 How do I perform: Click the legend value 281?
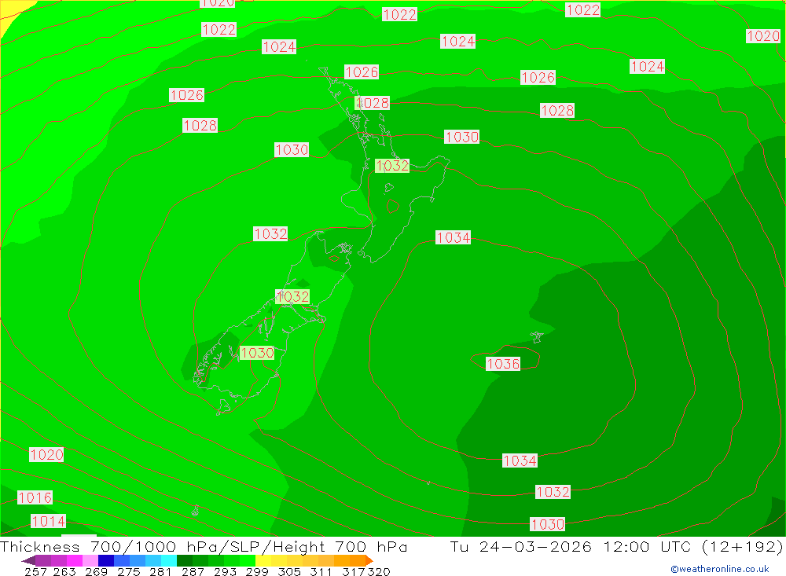[160, 571]
